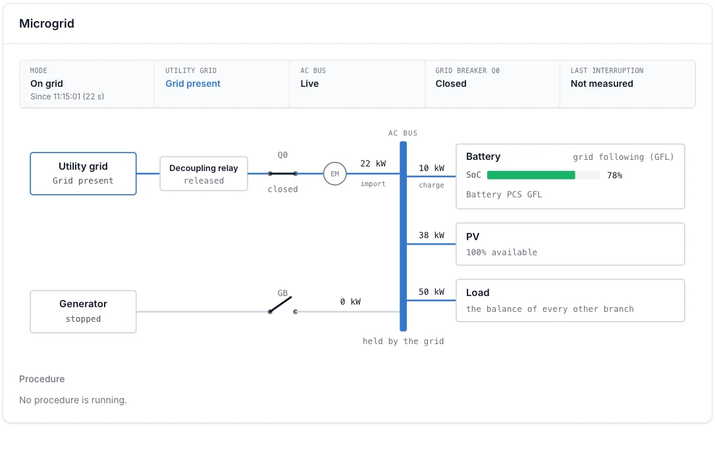Select the Utility grid block

83,174
